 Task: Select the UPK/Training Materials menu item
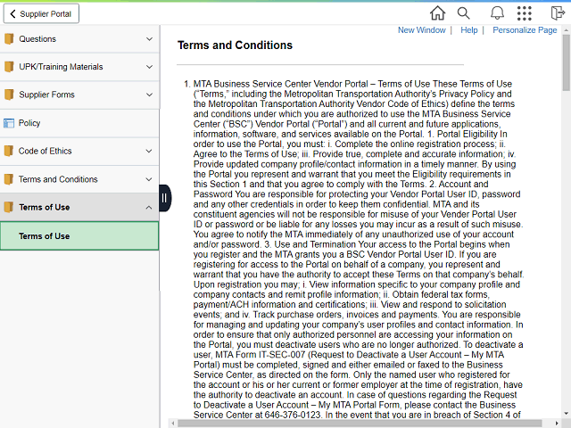pos(79,67)
